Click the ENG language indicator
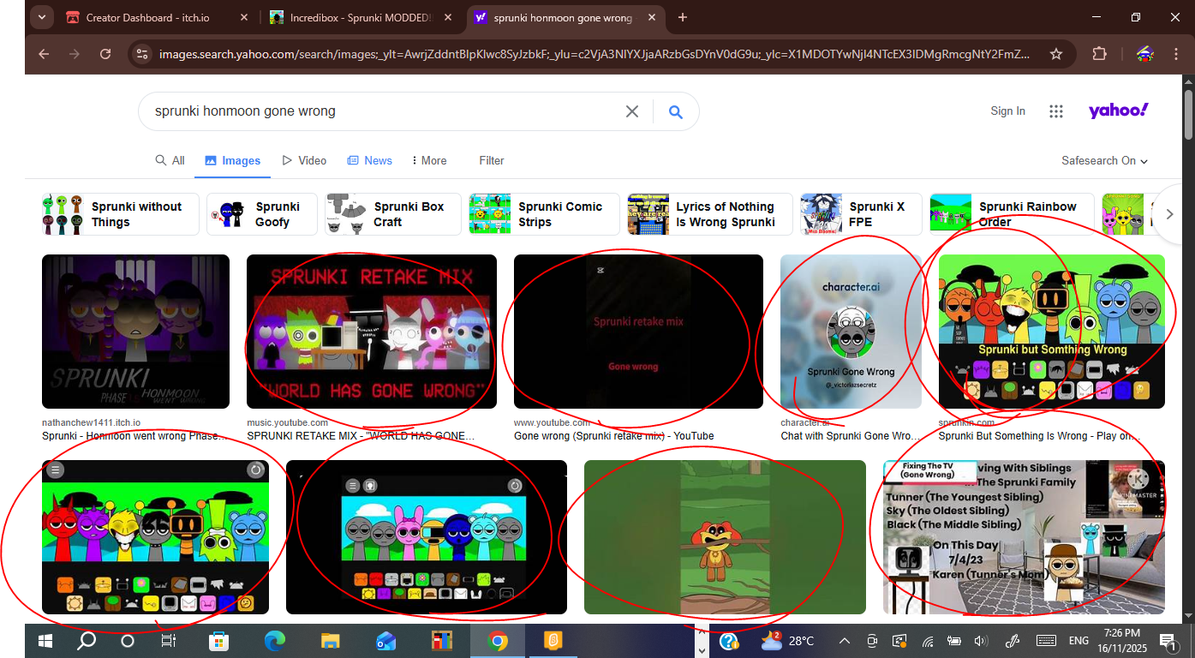 pos(1078,641)
